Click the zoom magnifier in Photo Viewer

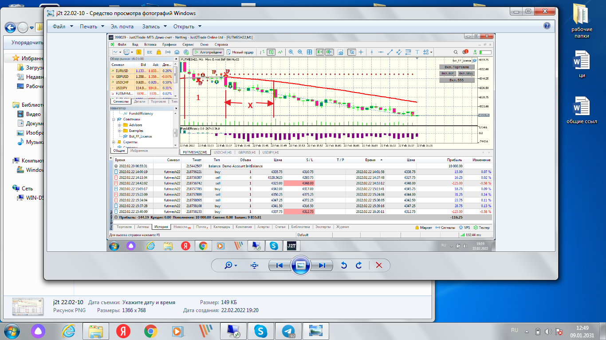[229, 265]
